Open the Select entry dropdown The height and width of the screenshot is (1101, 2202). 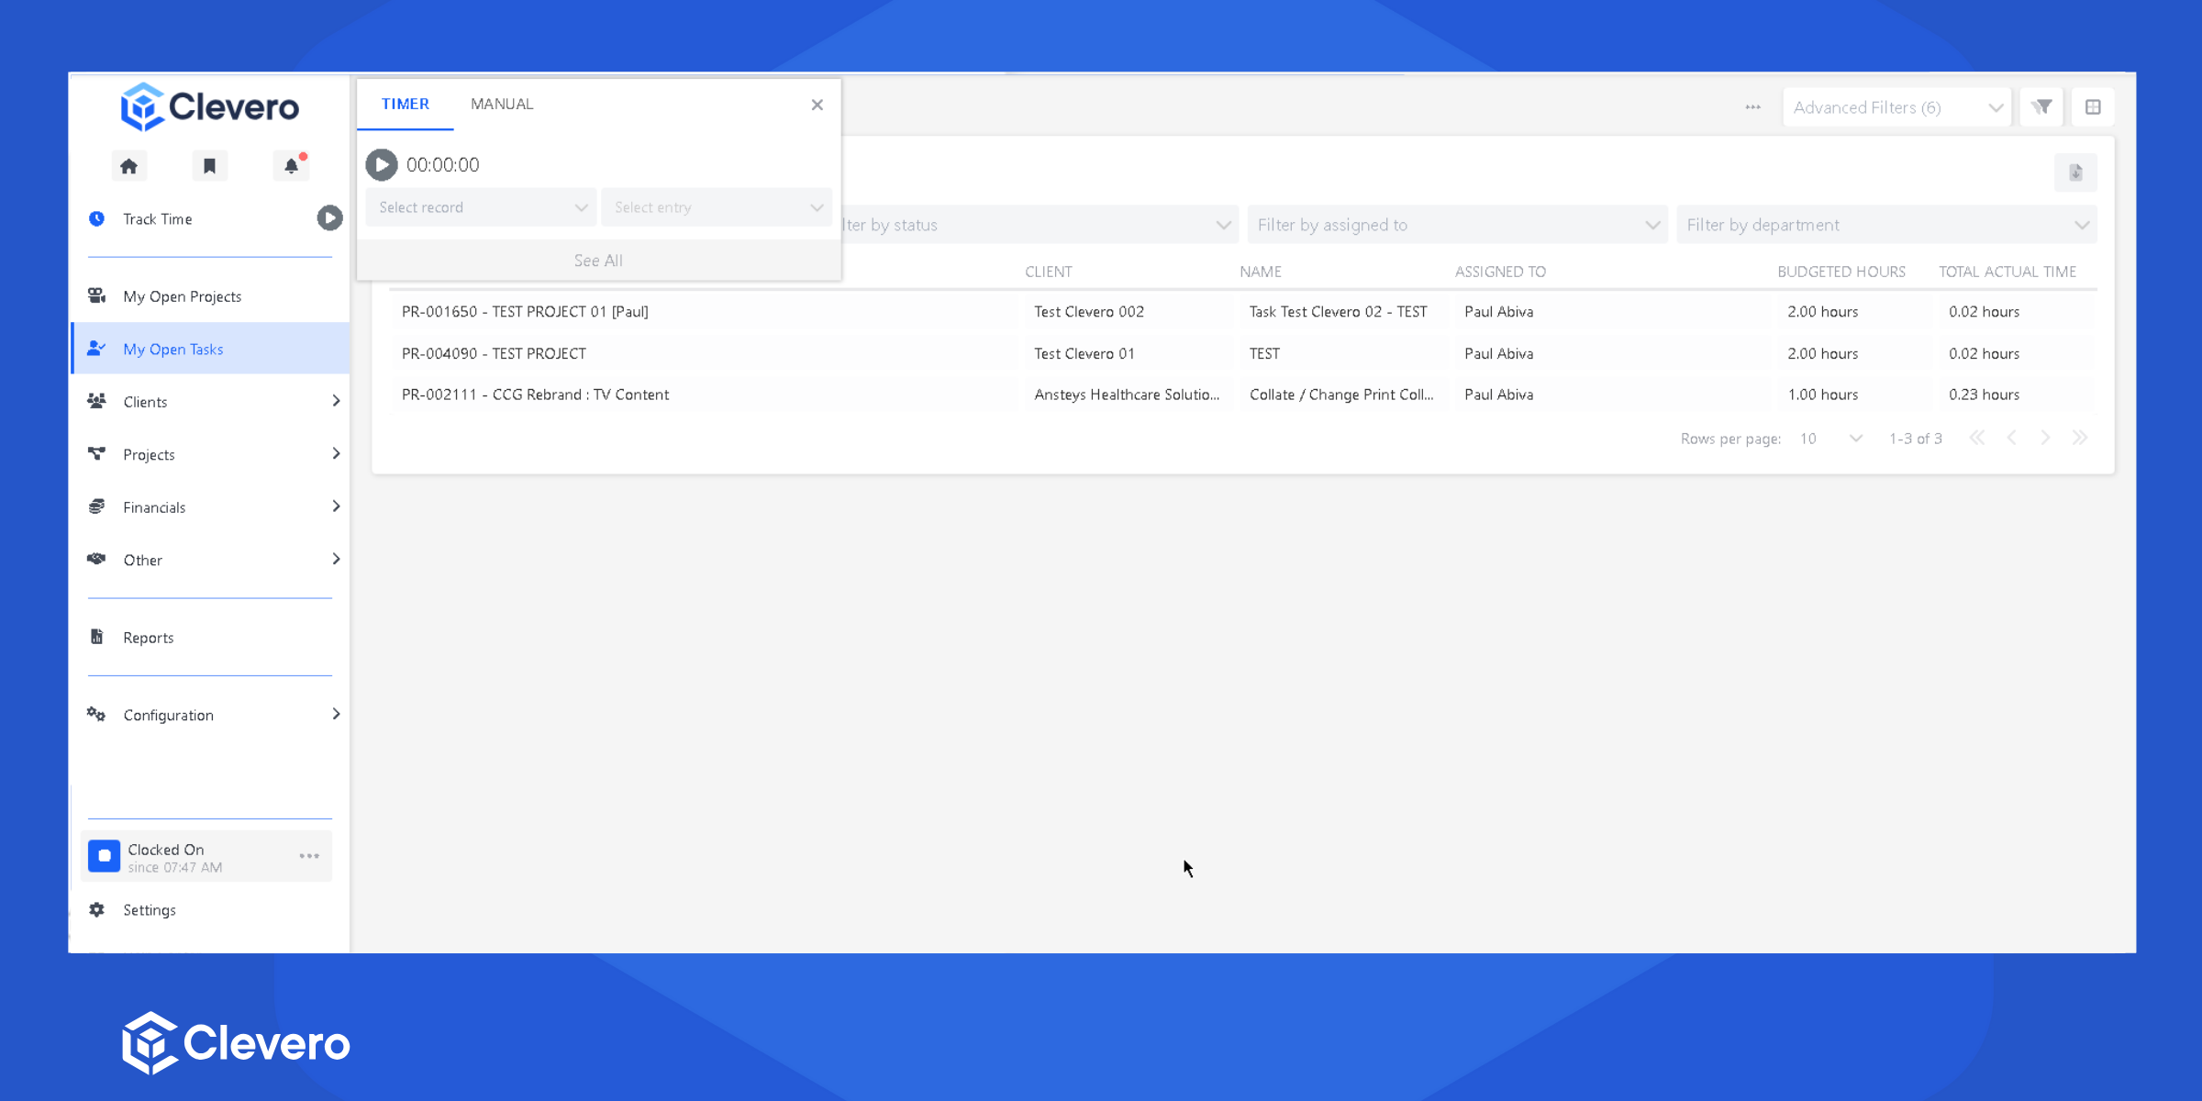[717, 207]
